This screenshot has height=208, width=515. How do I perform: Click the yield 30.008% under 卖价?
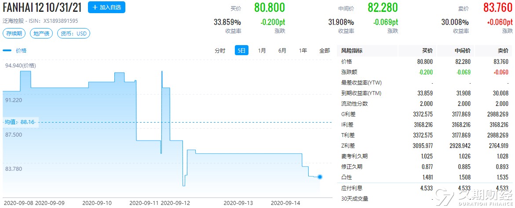(x=455, y=22)
